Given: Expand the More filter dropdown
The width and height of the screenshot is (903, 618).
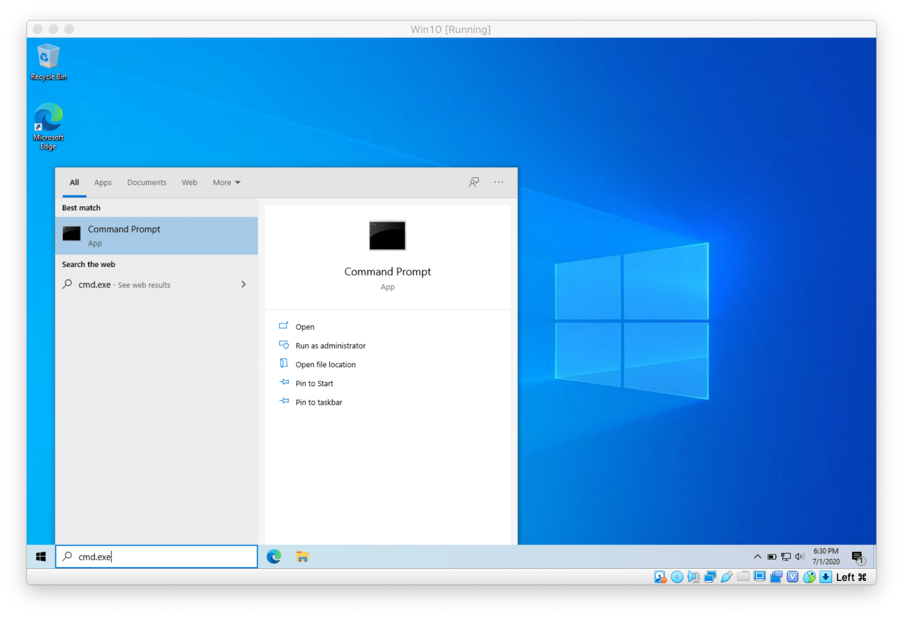Looking at the screenshot, I should 226,182.
